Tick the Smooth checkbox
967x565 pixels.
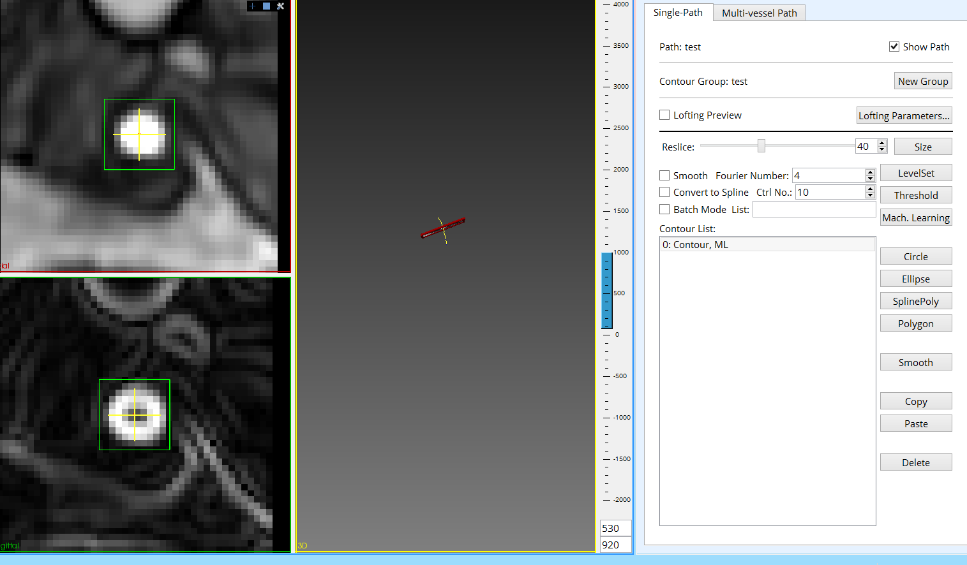point(664,175)
